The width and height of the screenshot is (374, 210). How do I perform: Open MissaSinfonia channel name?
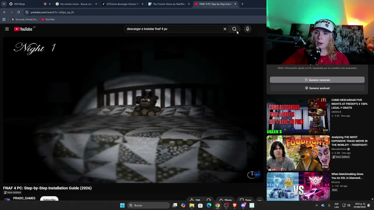click(339, 149)
